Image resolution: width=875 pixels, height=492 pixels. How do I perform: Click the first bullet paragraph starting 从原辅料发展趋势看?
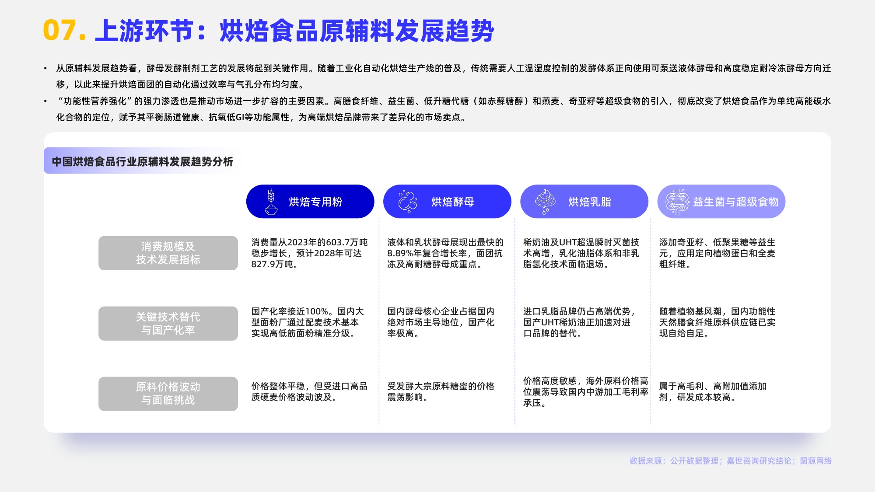pos(443,76)
